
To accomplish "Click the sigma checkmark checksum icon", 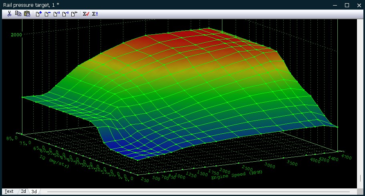I will click(86, 14).
